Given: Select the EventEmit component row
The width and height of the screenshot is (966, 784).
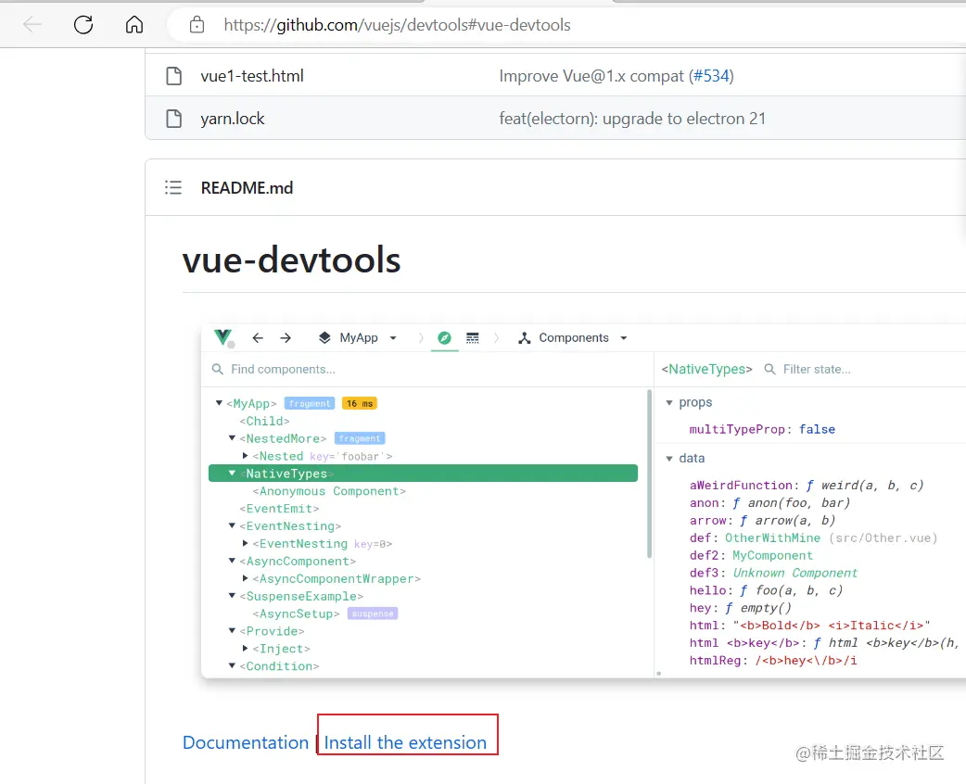Looking at the screenshot, I should (x=279, y=508).
